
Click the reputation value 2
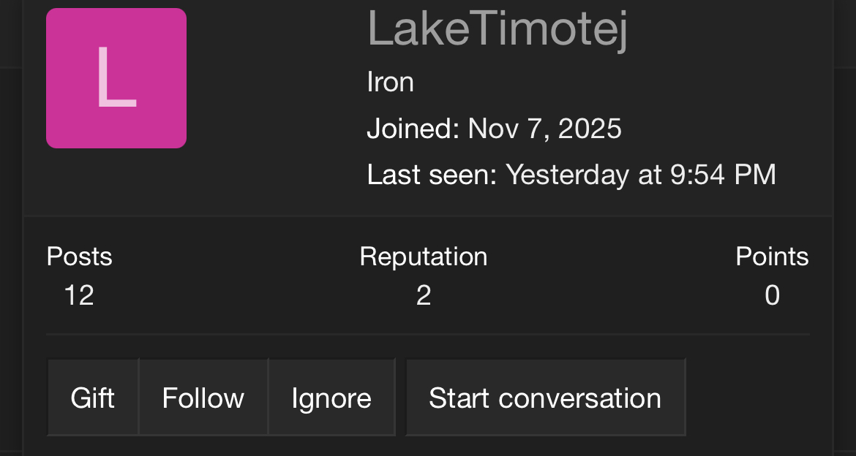click(424, 295)
